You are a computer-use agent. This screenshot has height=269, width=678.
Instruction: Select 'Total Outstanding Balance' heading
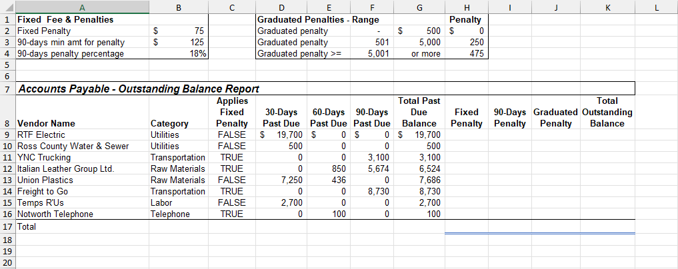click(607, 113)
